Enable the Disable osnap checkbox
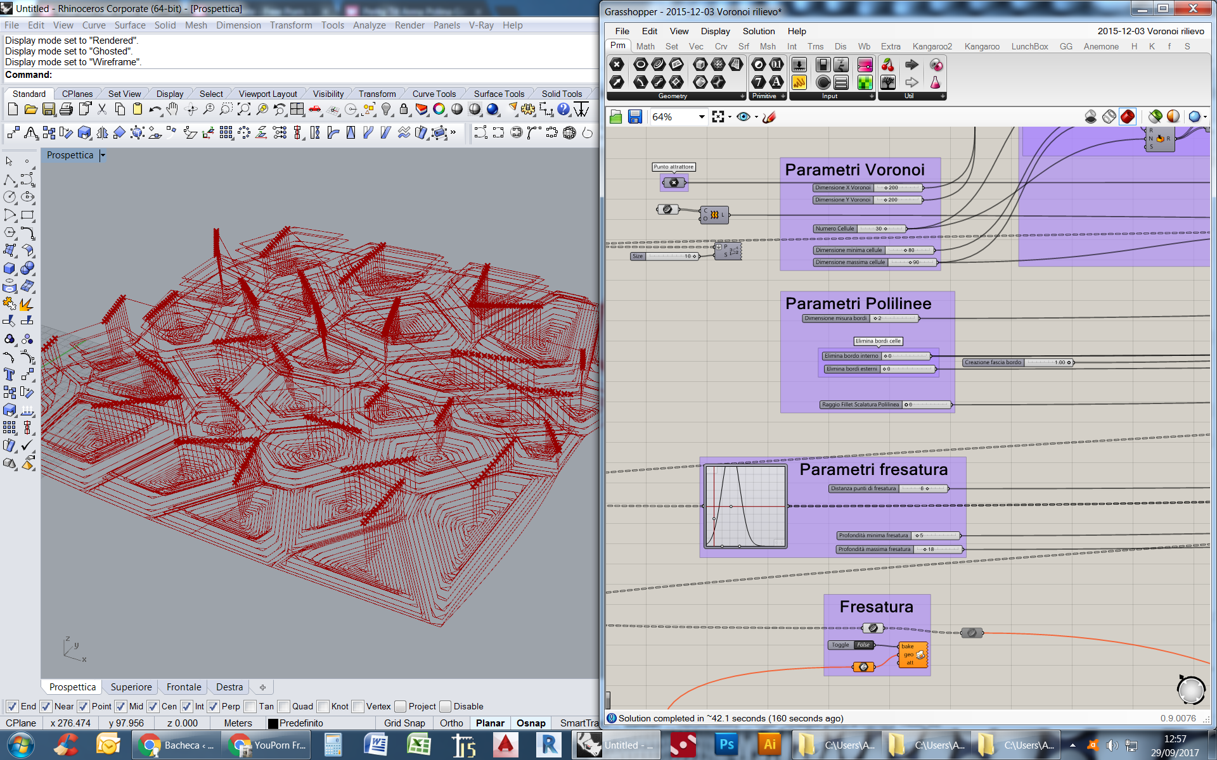This screenshot has width=1217, height=760. coord(445,706)
